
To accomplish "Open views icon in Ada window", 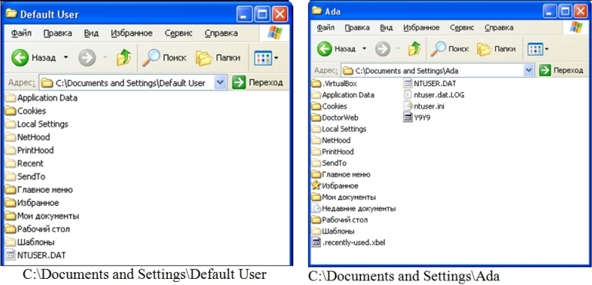I will 535,49.
